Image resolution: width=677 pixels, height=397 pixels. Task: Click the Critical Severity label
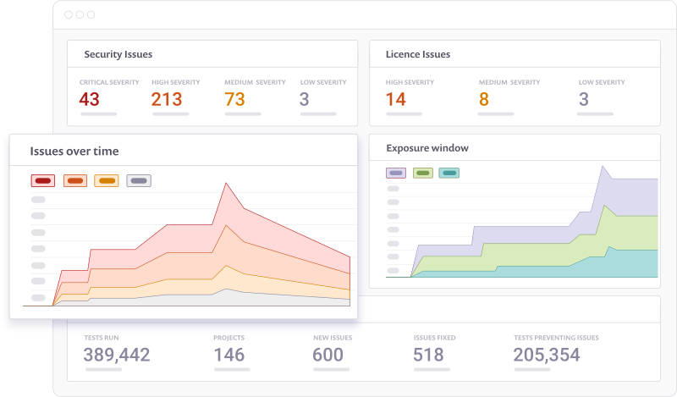tap(109, 82)
